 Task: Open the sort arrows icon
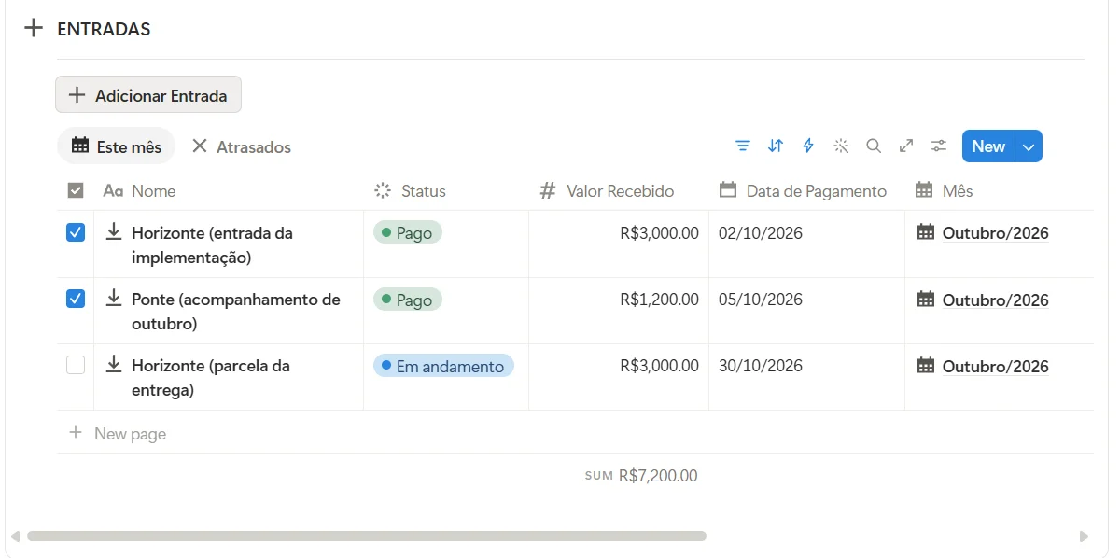pyautogui.click(x=776, y=146)
